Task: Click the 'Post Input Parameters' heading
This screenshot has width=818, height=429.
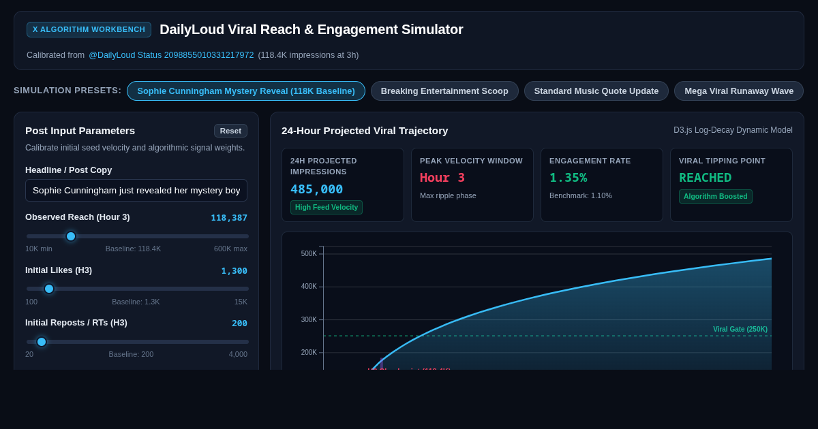Action: pyautogui.click(x=80, y=130)
